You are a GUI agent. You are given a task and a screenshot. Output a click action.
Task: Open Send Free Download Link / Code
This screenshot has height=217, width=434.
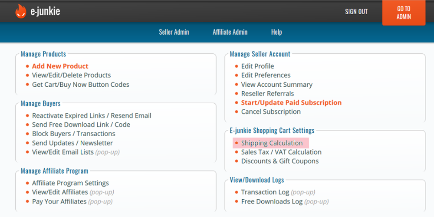click(x=81, y=125)
